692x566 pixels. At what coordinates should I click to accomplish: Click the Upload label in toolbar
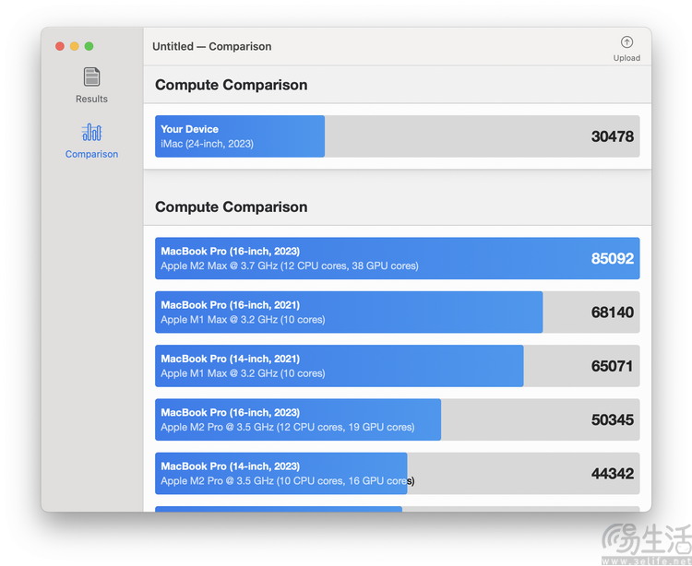point(626,58)
